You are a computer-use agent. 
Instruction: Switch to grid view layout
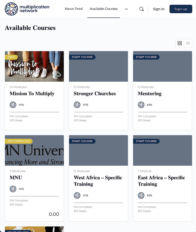click(180, 43)
